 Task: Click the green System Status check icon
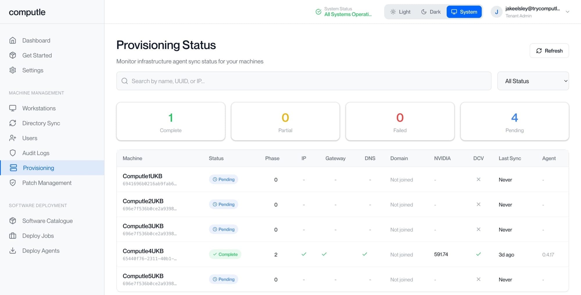pyautogui.click(x=318, y=12)
